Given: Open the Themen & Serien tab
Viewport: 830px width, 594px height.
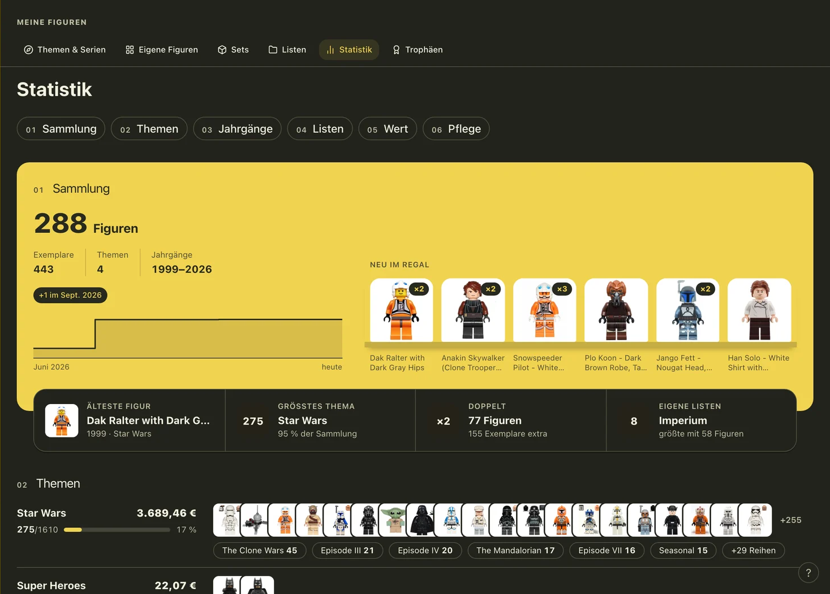Looking at the screenshot, I should (64, 50).
